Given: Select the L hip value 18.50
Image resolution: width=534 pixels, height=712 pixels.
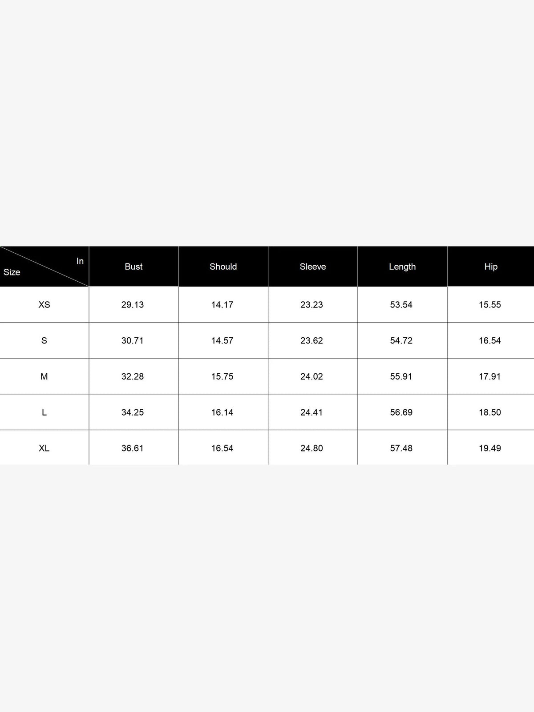Looking at the screenshot, I should (490, 413).
